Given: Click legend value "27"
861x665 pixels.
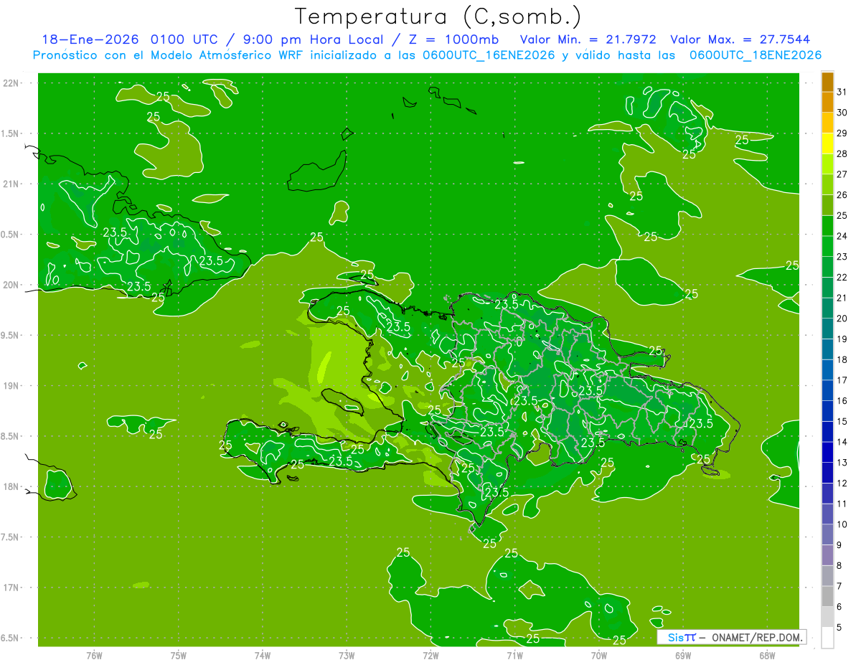Looking at the screenshot, I should [x=842, y=174].
